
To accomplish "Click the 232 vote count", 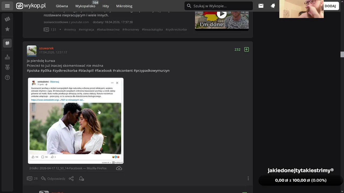I will pyautogui.click(x=237, y=49).
